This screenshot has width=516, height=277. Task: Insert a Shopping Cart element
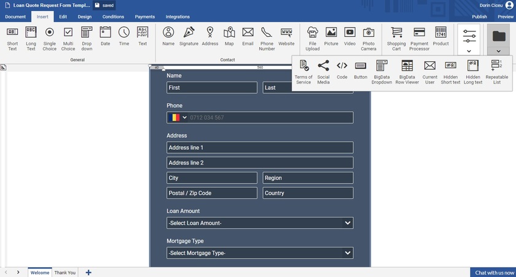tap(396, 38)
